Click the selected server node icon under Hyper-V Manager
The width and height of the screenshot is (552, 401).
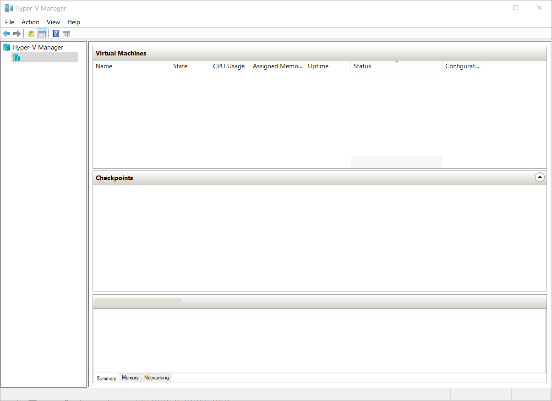point(16,57)
